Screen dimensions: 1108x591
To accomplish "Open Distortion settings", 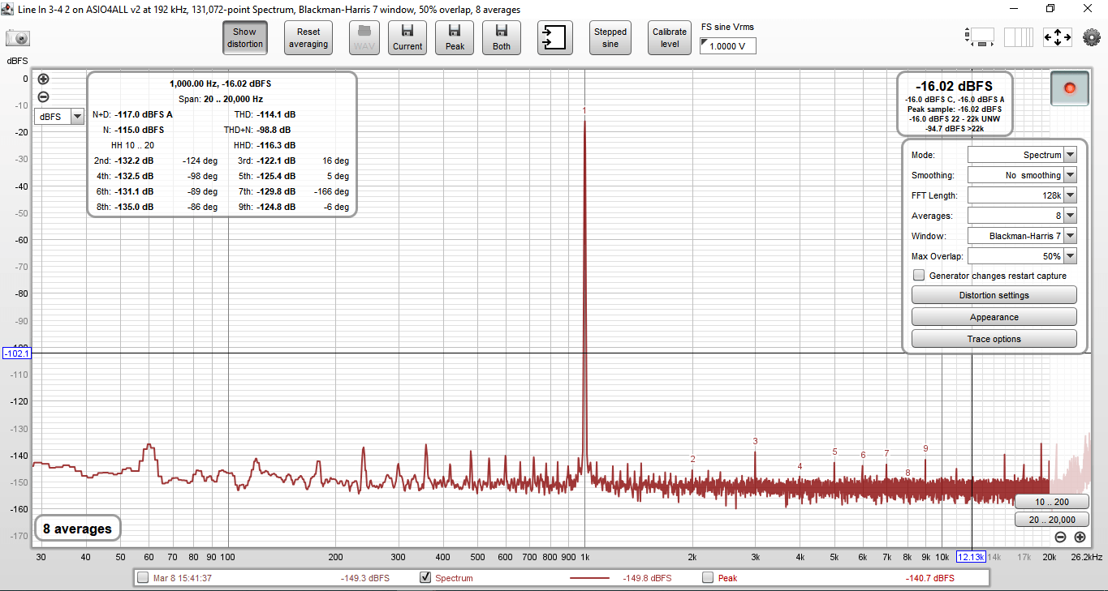I will click(x=994, y=295).
